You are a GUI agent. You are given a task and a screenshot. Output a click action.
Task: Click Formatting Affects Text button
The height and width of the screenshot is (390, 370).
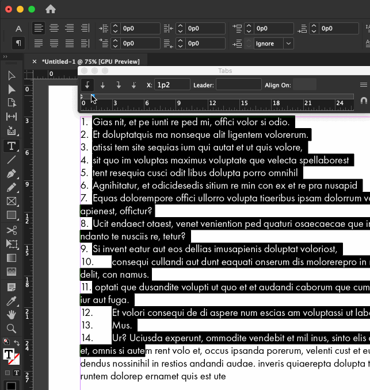click(x=17, y=373)
